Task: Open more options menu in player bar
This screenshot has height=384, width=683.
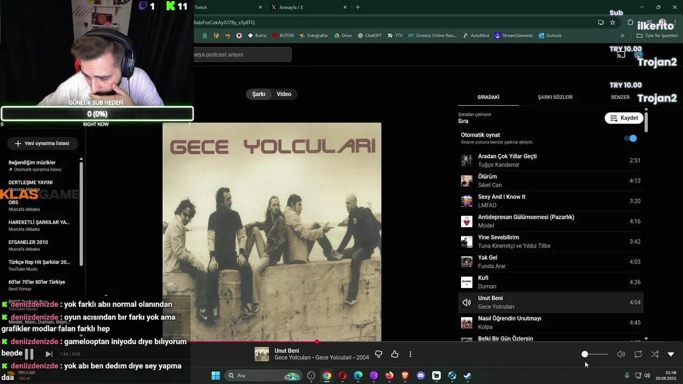Action: [x=410, y=354]
